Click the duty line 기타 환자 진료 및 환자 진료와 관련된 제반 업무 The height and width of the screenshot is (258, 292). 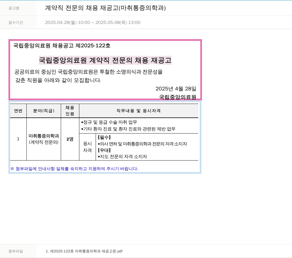[x=128, y=129]
